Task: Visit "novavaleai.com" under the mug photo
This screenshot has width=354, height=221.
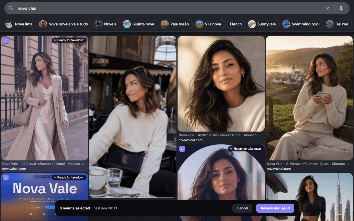Action: click(279, 169)
